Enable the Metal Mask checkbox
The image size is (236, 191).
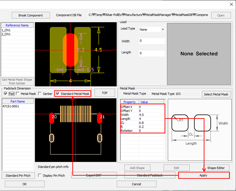click(18, 93)
